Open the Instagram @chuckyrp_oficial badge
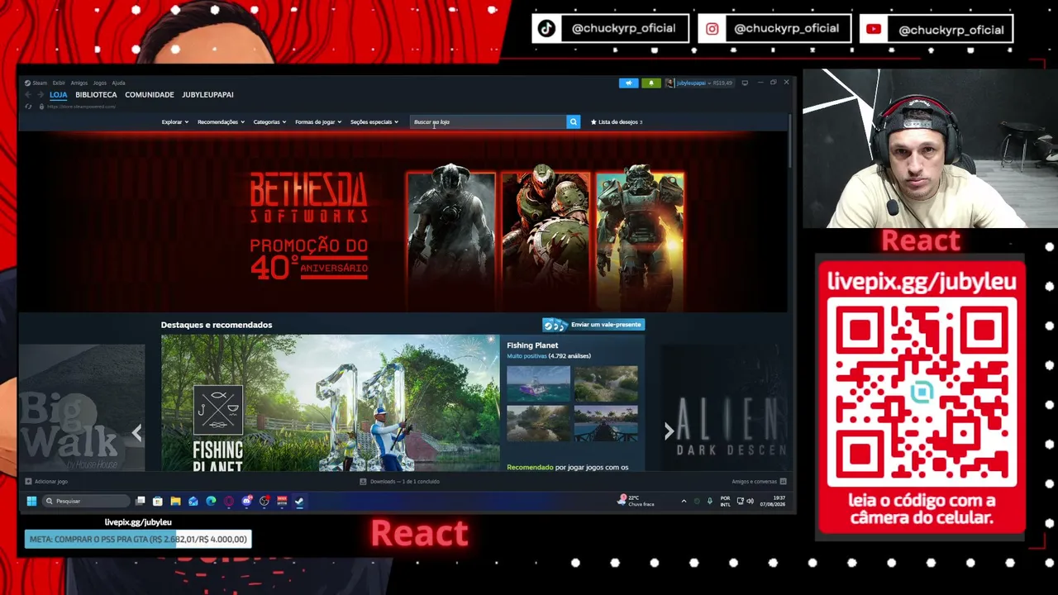 [x=774, y=29]
